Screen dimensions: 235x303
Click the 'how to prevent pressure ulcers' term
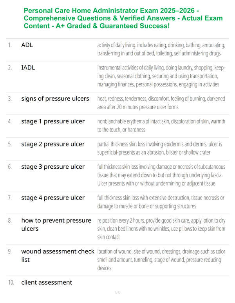[x=56, y=225]
